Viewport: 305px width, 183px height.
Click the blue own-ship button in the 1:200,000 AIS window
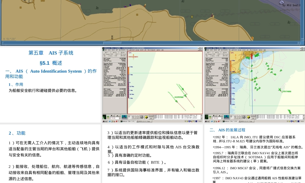pyautogui.click(x=226, y=117)
